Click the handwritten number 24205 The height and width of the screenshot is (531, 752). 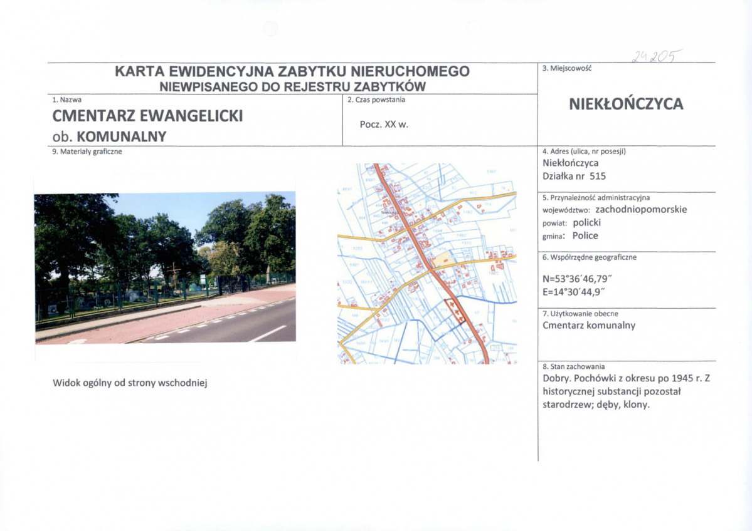[657, 57]
